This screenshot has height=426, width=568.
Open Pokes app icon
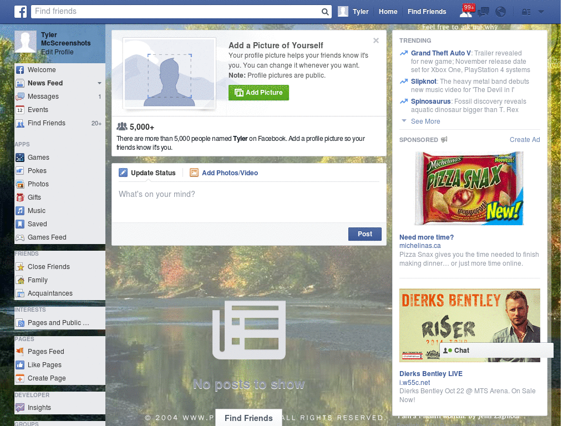click(x=21, y=171)
